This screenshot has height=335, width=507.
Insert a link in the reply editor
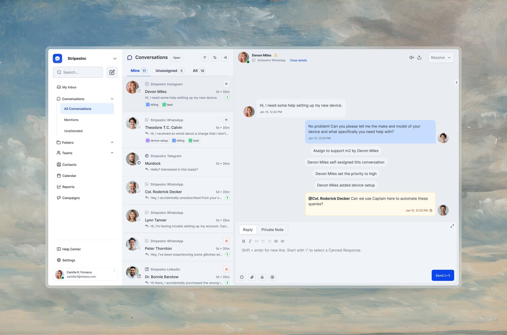click(256, 241)
